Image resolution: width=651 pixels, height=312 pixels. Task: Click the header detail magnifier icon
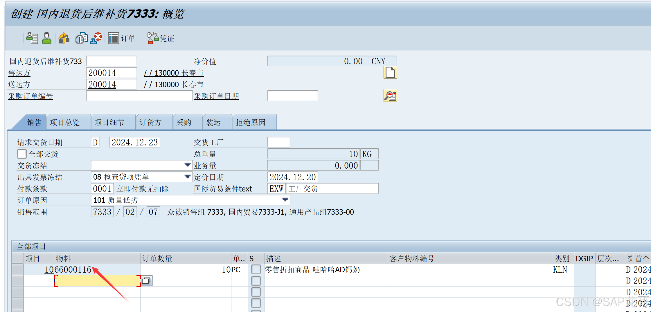coord(390,96)
